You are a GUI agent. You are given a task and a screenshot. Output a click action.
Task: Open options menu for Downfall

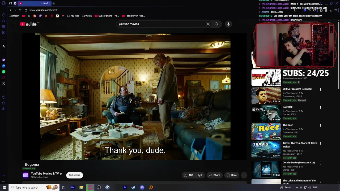tap(320, 108)
